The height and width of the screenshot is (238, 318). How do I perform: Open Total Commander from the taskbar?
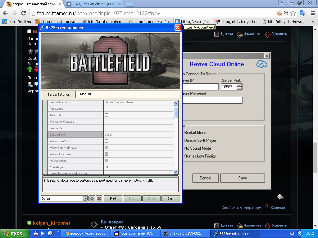pos(136,233)
